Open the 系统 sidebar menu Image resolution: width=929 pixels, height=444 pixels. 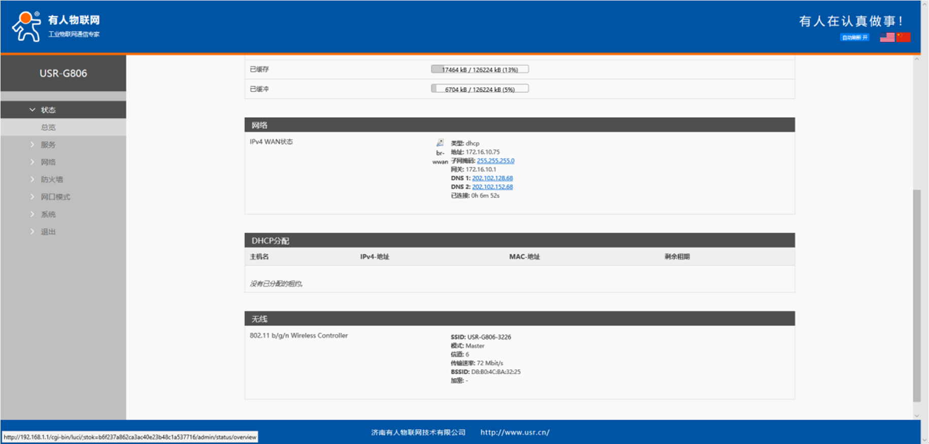[48, 214]
